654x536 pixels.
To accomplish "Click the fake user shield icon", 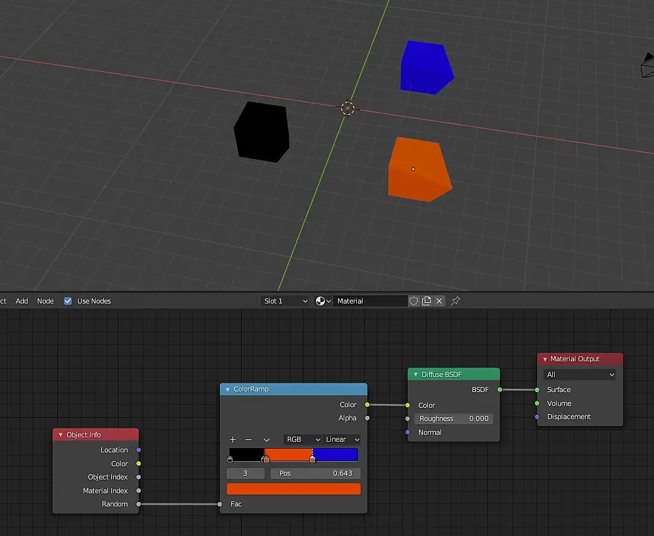I will coord(413,301).
